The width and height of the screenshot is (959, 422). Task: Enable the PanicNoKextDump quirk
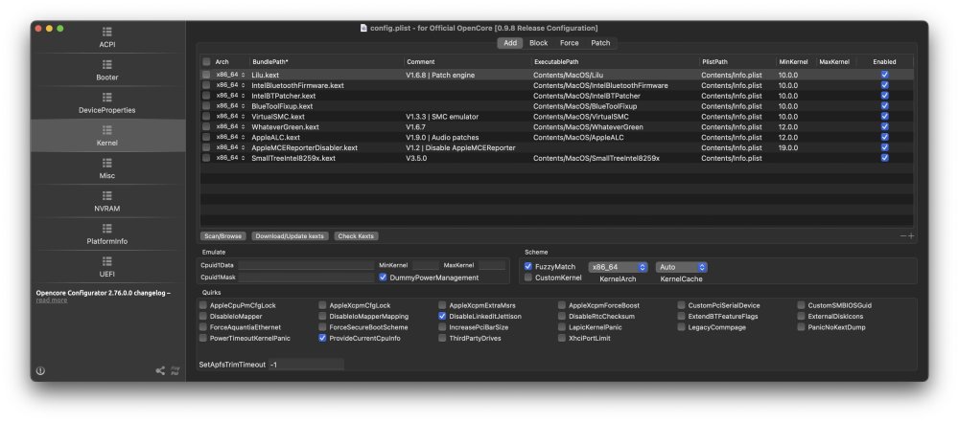(802, 327)
